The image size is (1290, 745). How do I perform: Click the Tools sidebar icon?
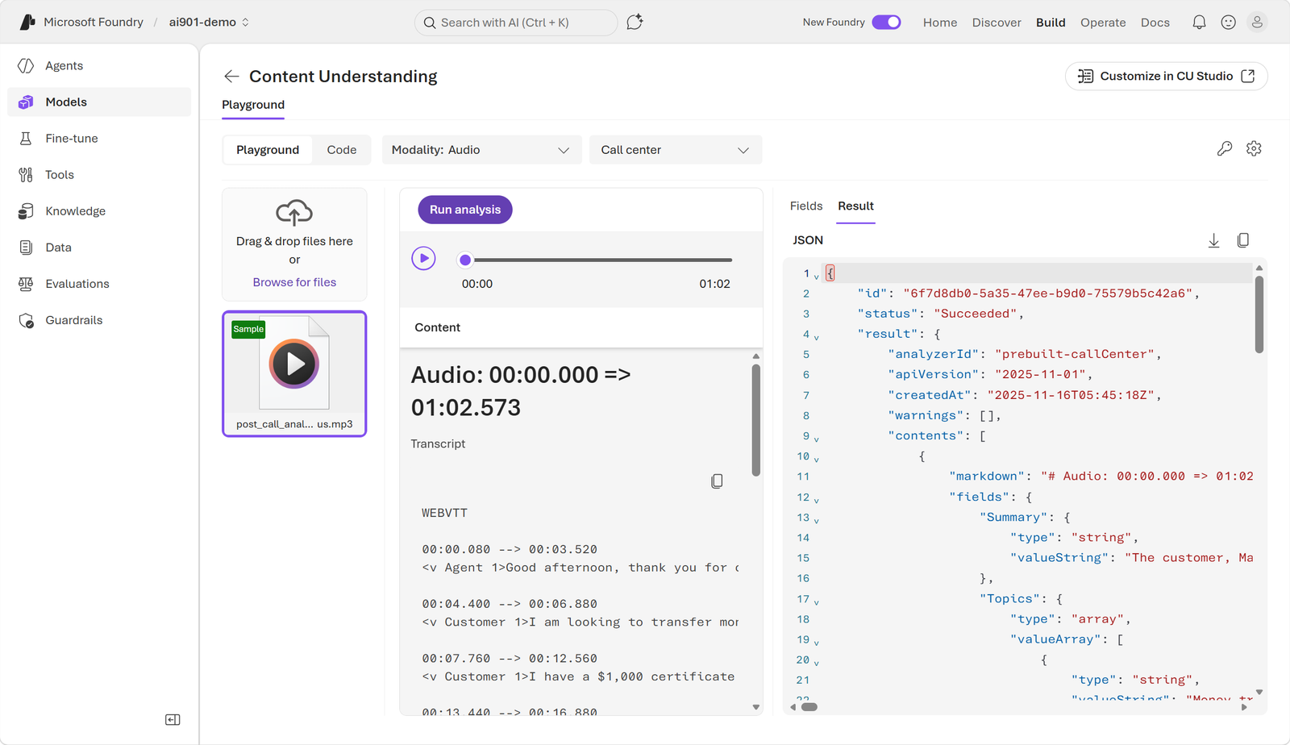26,174
